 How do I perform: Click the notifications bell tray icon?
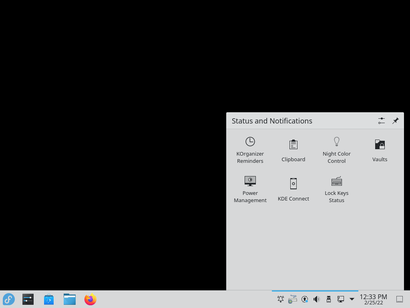pyautogui.click(x=281, y=299)
